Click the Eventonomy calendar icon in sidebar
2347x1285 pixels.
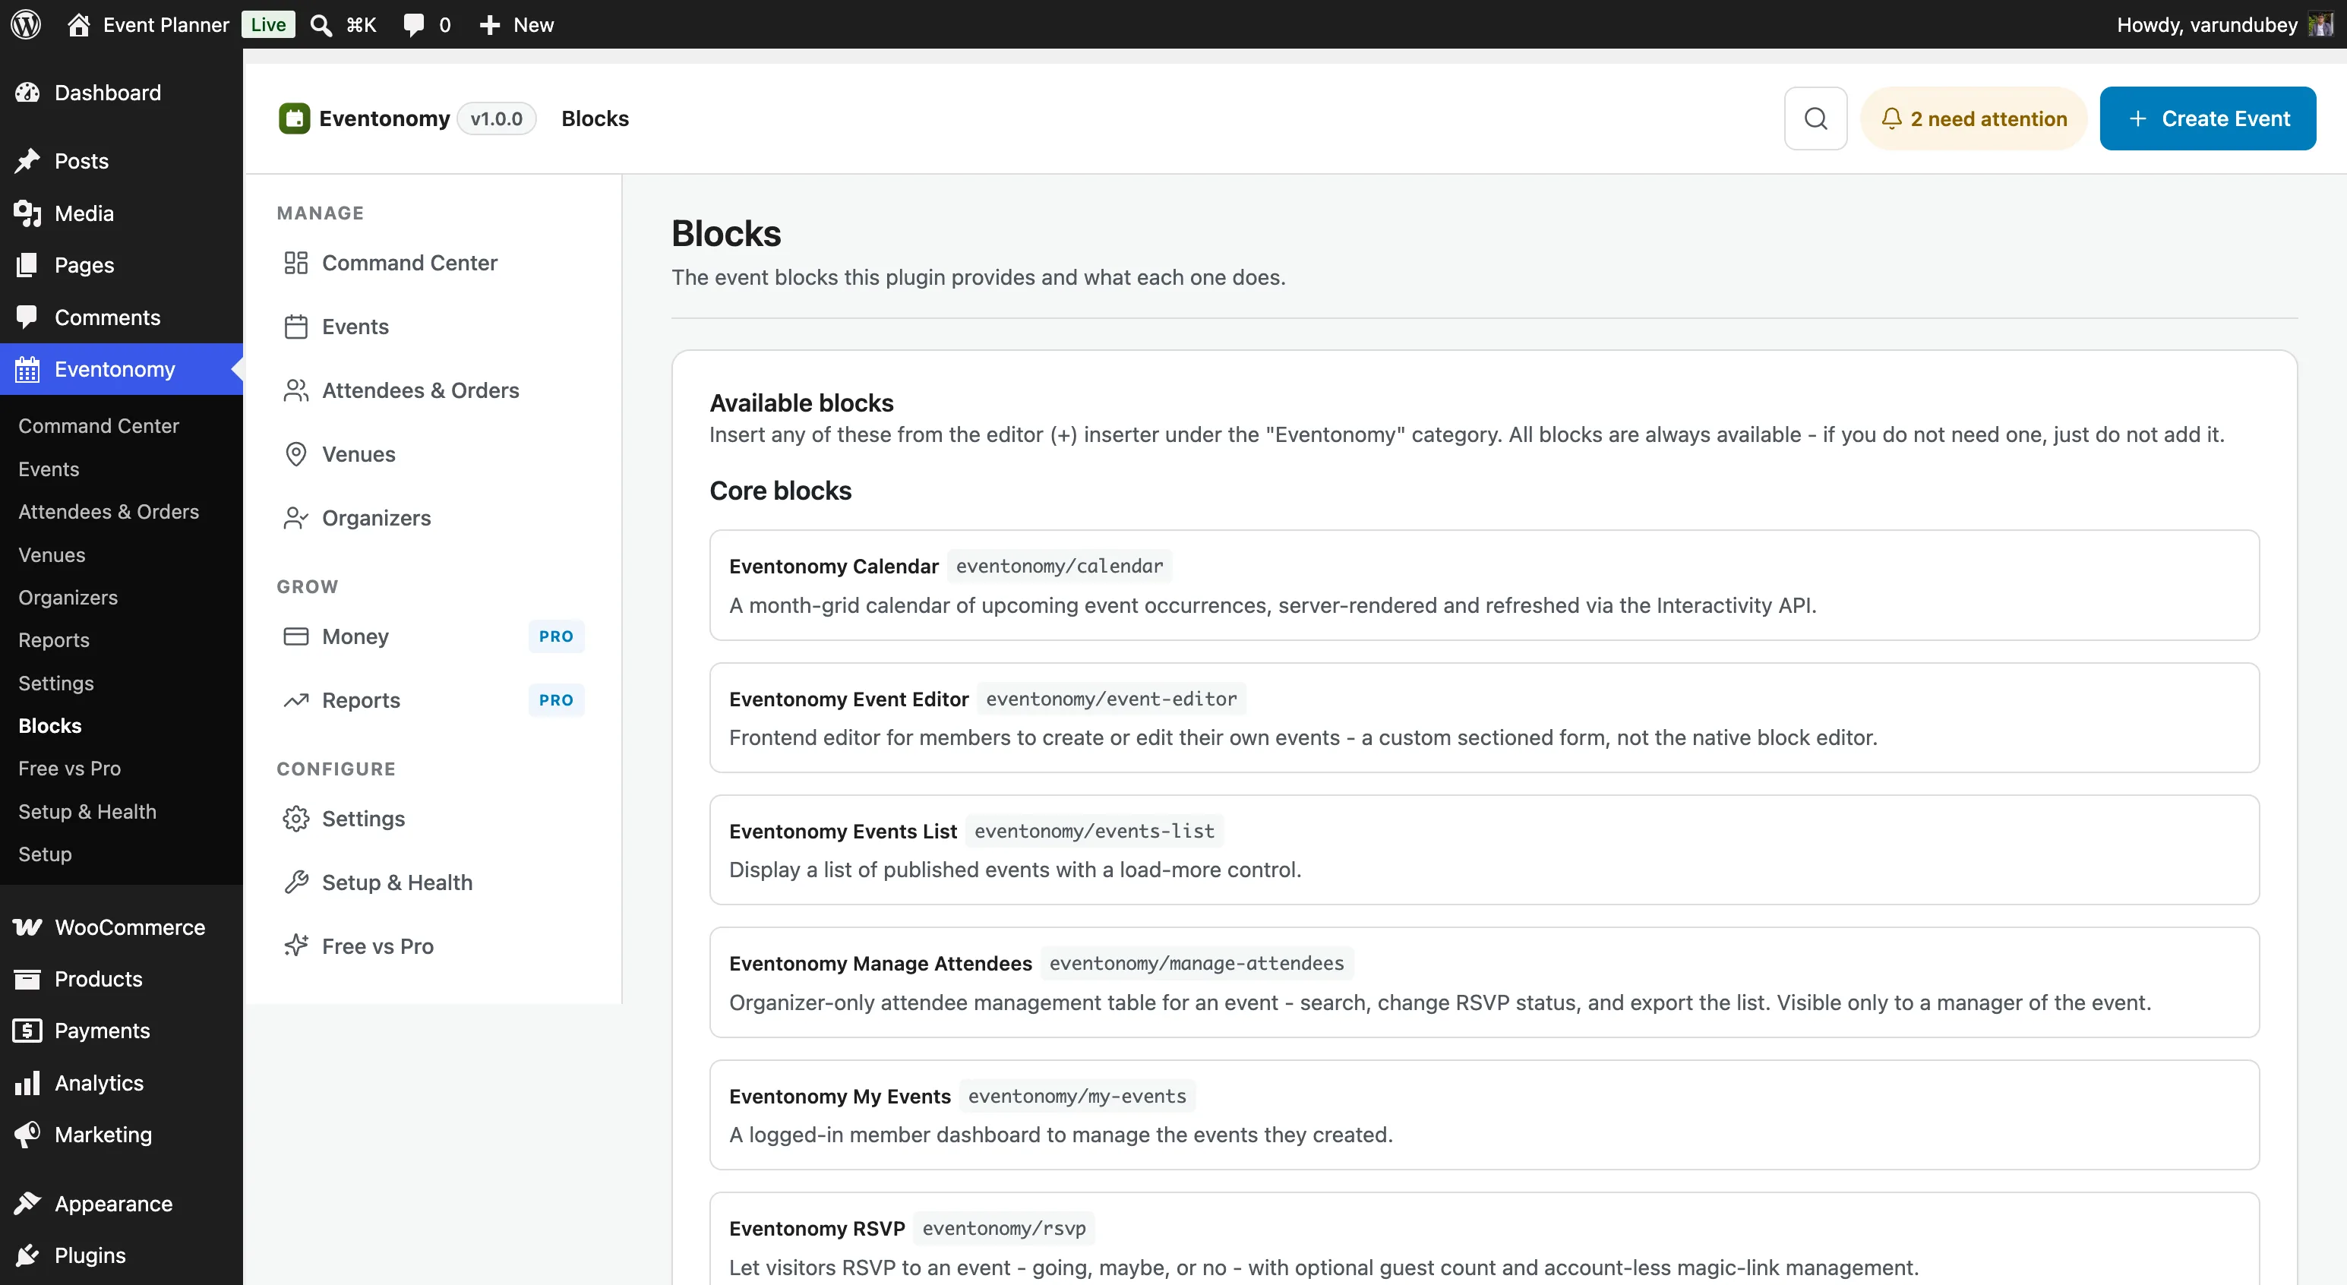click(x=27, y=369)
